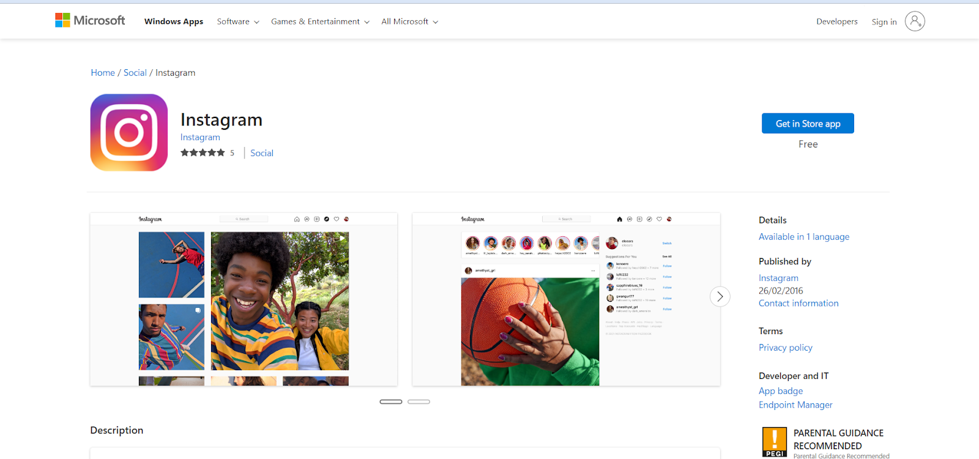Click the Instagram app title heading
The height and width of the screenshot is (459, 979).
click(221, 120)
